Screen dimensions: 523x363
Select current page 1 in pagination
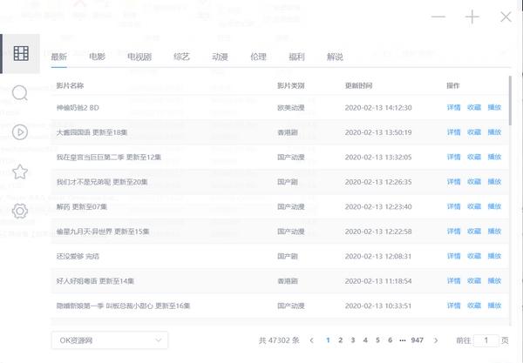[x=328, y=340]
